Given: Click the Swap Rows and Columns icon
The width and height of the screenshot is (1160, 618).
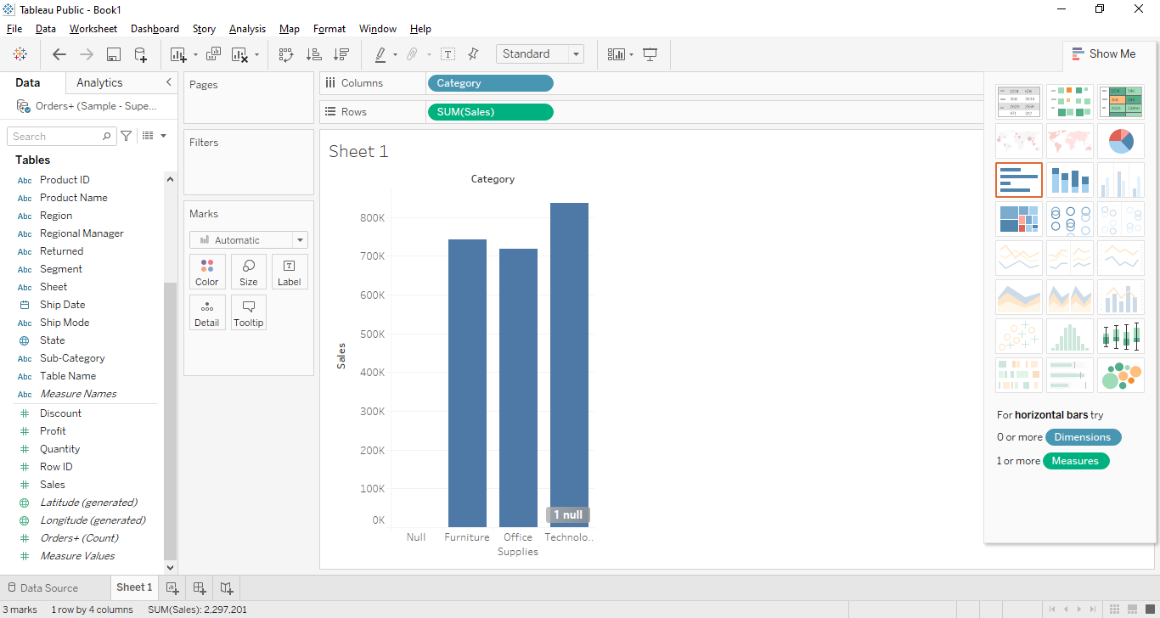Looking at the screenshot, I should coord(286,54).
